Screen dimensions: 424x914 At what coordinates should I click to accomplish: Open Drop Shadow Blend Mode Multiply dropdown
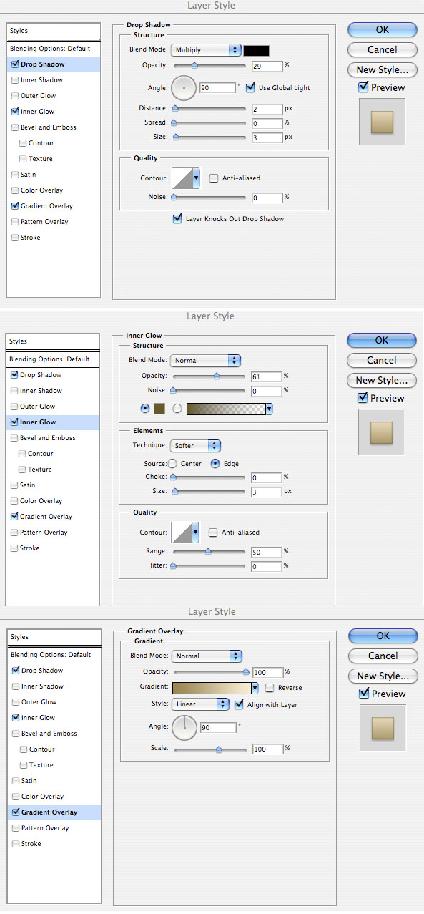tap(206, 50)
